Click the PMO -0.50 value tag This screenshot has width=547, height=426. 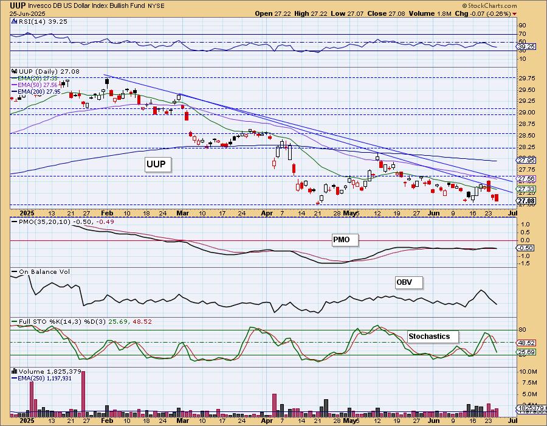(526, 248)
